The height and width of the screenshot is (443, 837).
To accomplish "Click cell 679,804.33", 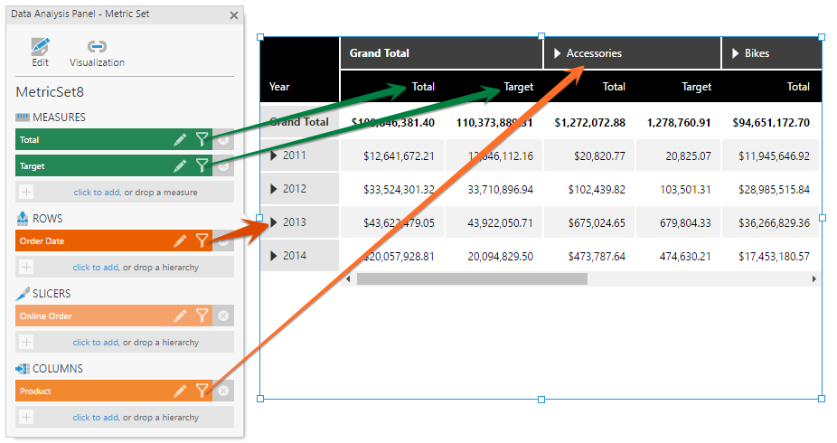I will 685,223.
